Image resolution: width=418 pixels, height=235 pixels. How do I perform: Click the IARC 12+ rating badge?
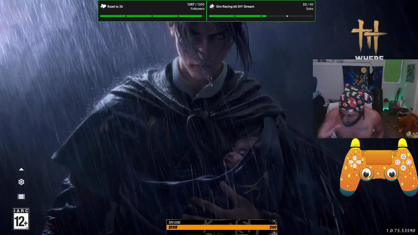point(21,219)
